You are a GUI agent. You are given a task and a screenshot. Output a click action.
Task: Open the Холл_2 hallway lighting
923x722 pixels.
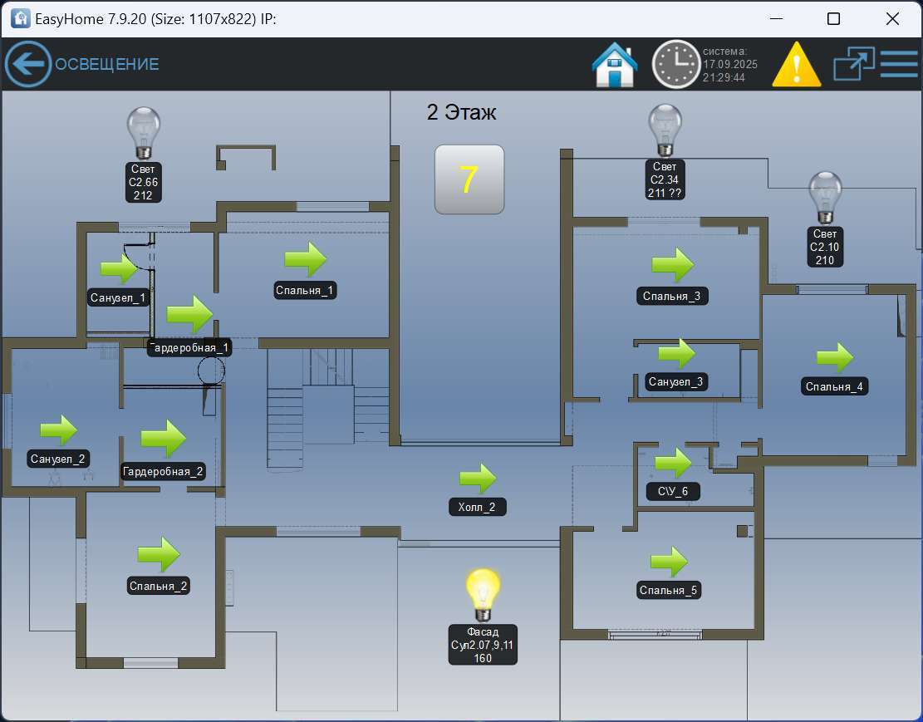click(478, 476)
